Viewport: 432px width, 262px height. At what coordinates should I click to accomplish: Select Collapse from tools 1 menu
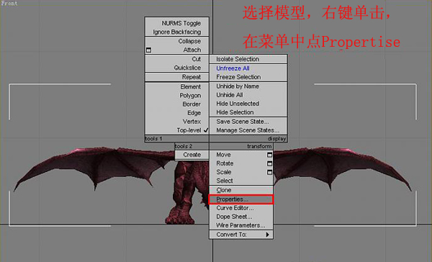[x=189, y=41]
